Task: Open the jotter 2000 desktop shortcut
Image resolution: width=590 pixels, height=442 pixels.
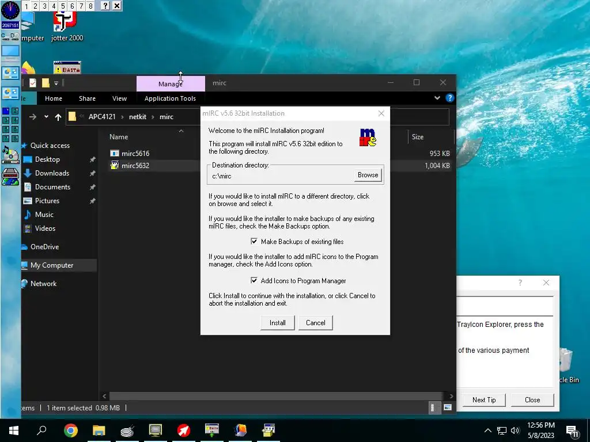Action: [67, 26]
